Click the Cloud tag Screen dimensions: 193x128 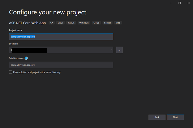click(96, 23)
